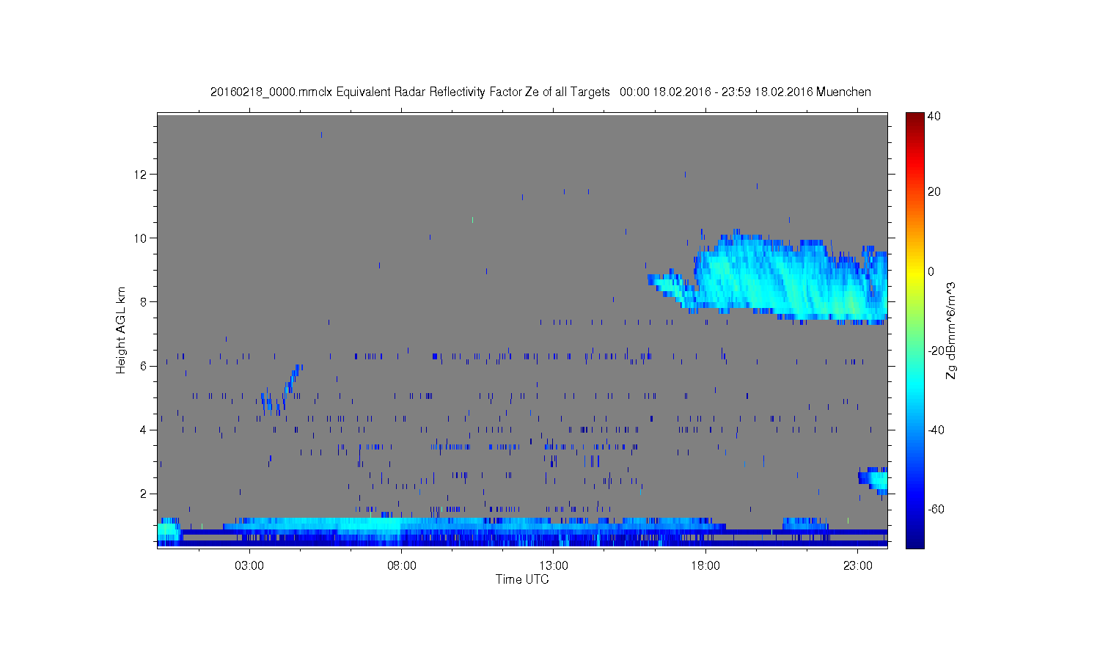Image resolution: width=1100 pixels, height=660 pixels.
Task: Click the '08:00' time tick label
Action: pyautogui.click(x=402, y=566)
